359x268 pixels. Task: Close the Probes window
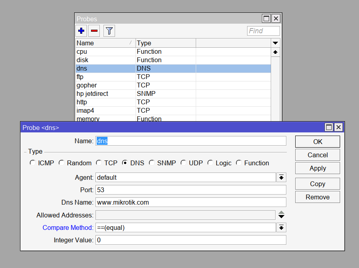point(276,18)
